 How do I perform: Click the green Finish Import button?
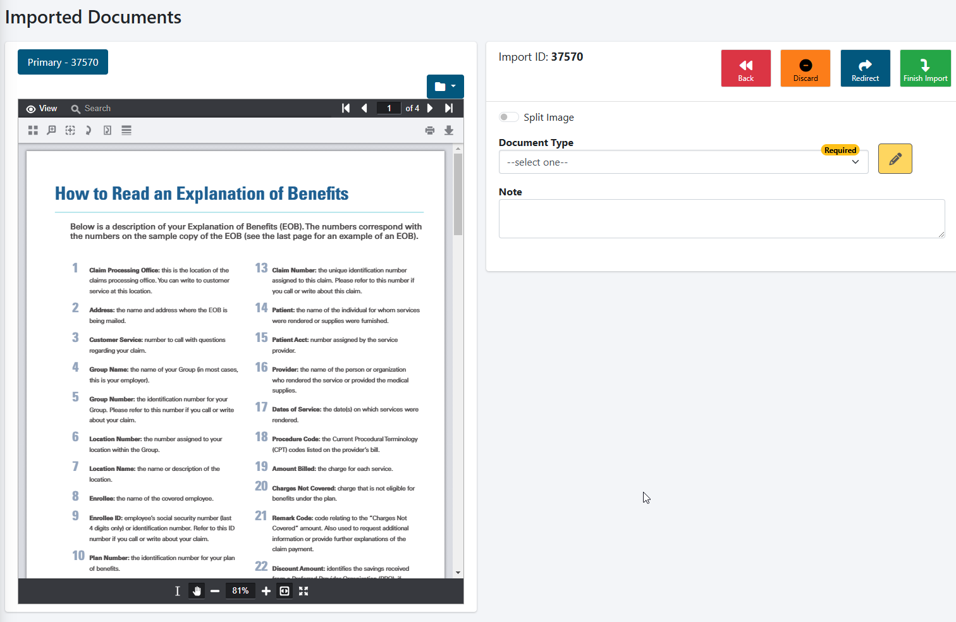point(925,68)
